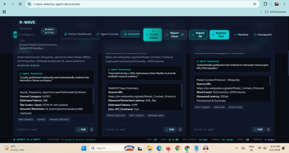289x153 pixels.
Task: Click the OneDrive cloud tray icon
Action: click(x=243, y=148)
